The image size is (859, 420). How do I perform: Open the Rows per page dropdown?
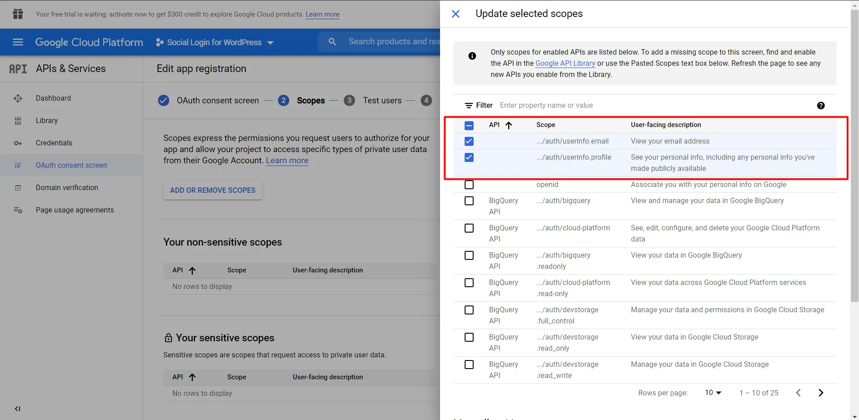(713, 393)
